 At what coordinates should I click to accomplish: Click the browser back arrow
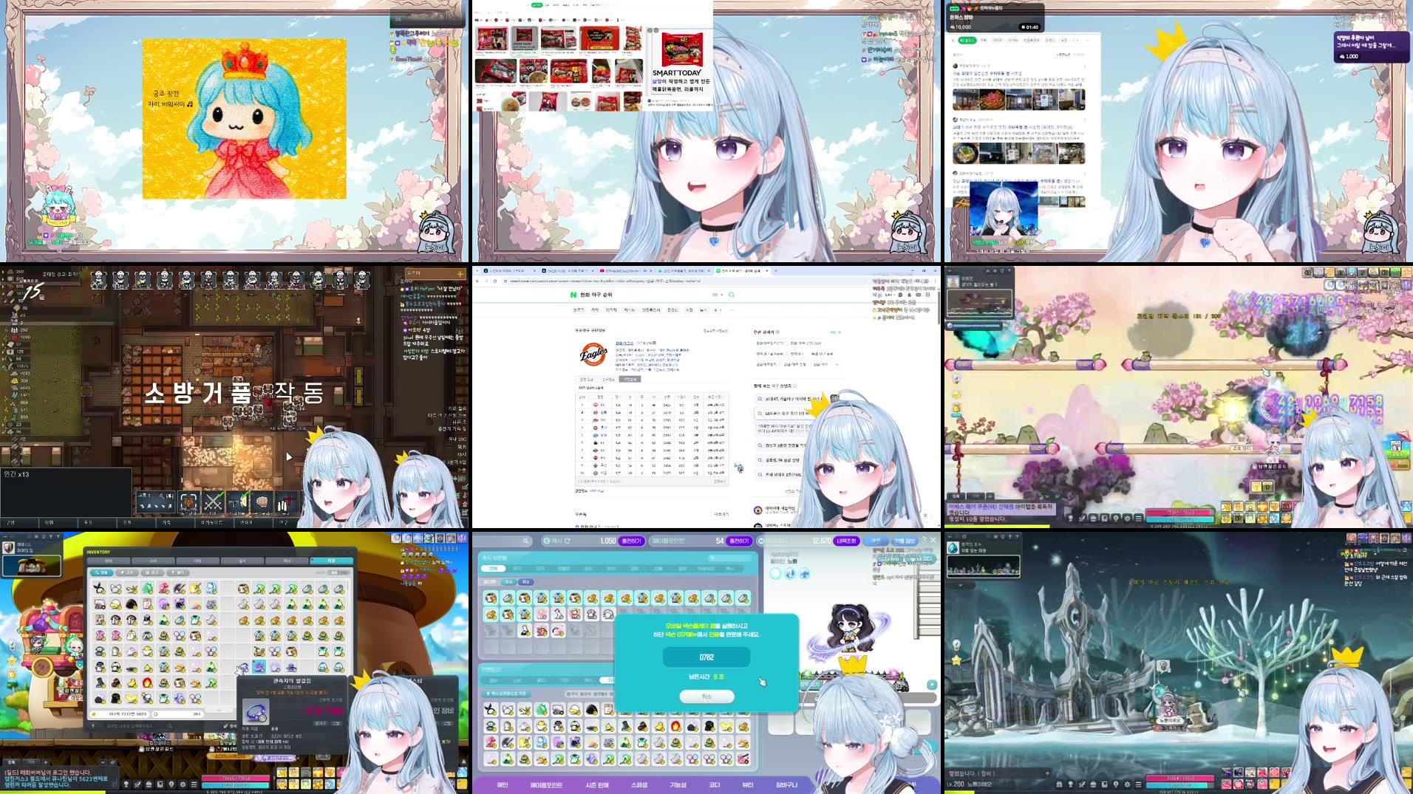[478, 281]
